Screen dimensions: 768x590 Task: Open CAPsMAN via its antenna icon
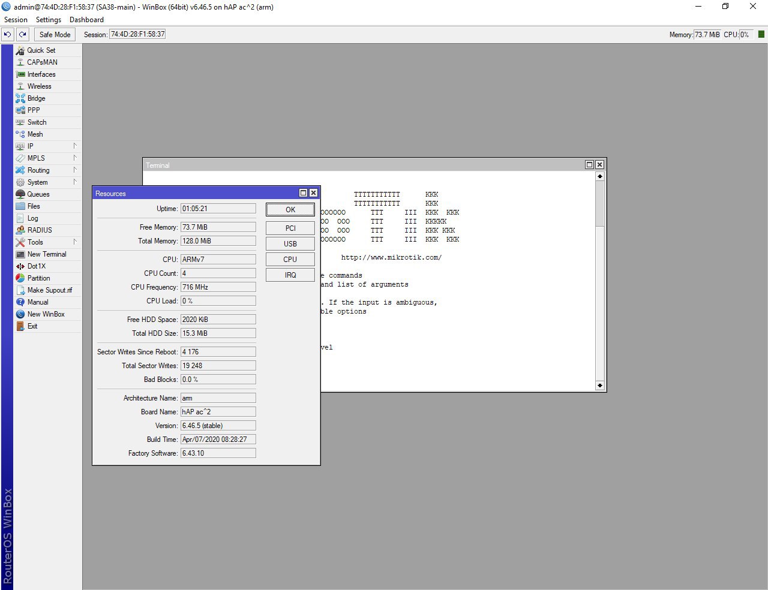tap(20, 62)
